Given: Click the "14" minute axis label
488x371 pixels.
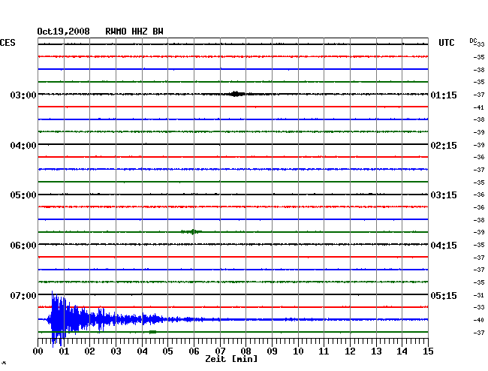Looking at the screenshot, I should [402, 351].
